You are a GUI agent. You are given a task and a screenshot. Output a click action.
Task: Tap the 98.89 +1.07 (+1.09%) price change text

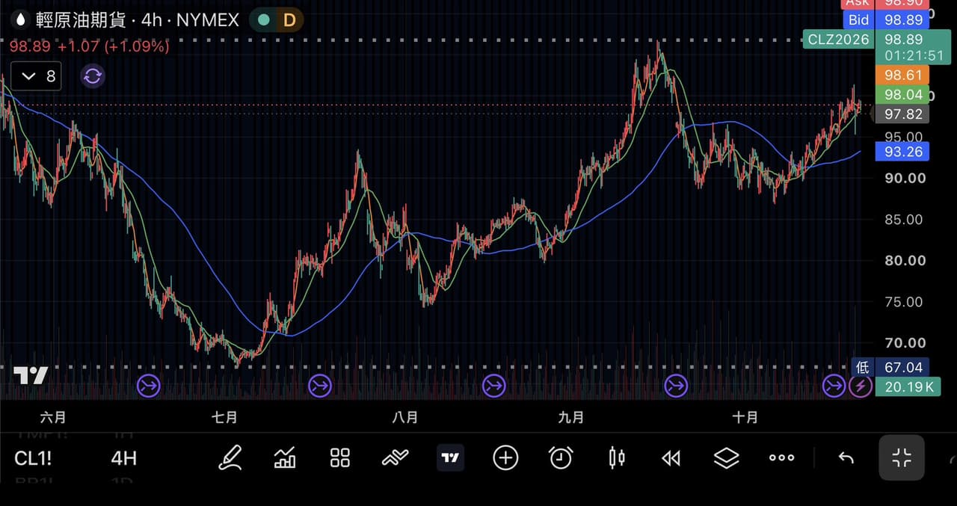[89, 46]
